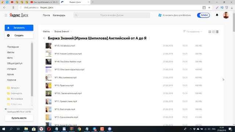Click the Биржа Знаний breadcrumb
The height and width of the screenshot is (132, 235).
point(62,32)
